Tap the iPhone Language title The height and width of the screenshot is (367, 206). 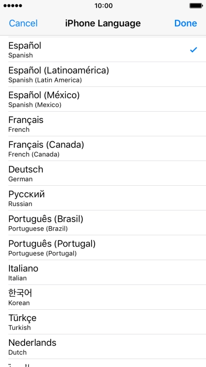tap(103, 23)
